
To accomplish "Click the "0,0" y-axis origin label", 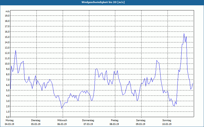I will pyautogui.click(x=8, y=117).
